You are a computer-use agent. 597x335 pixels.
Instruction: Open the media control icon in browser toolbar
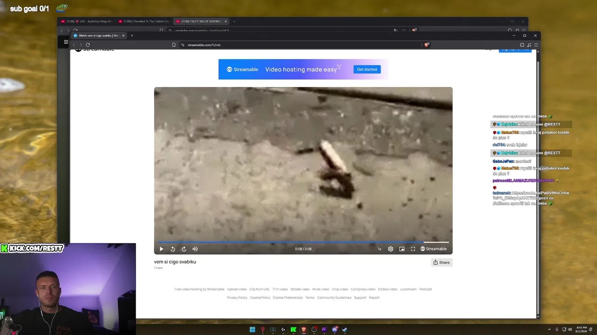529,45
